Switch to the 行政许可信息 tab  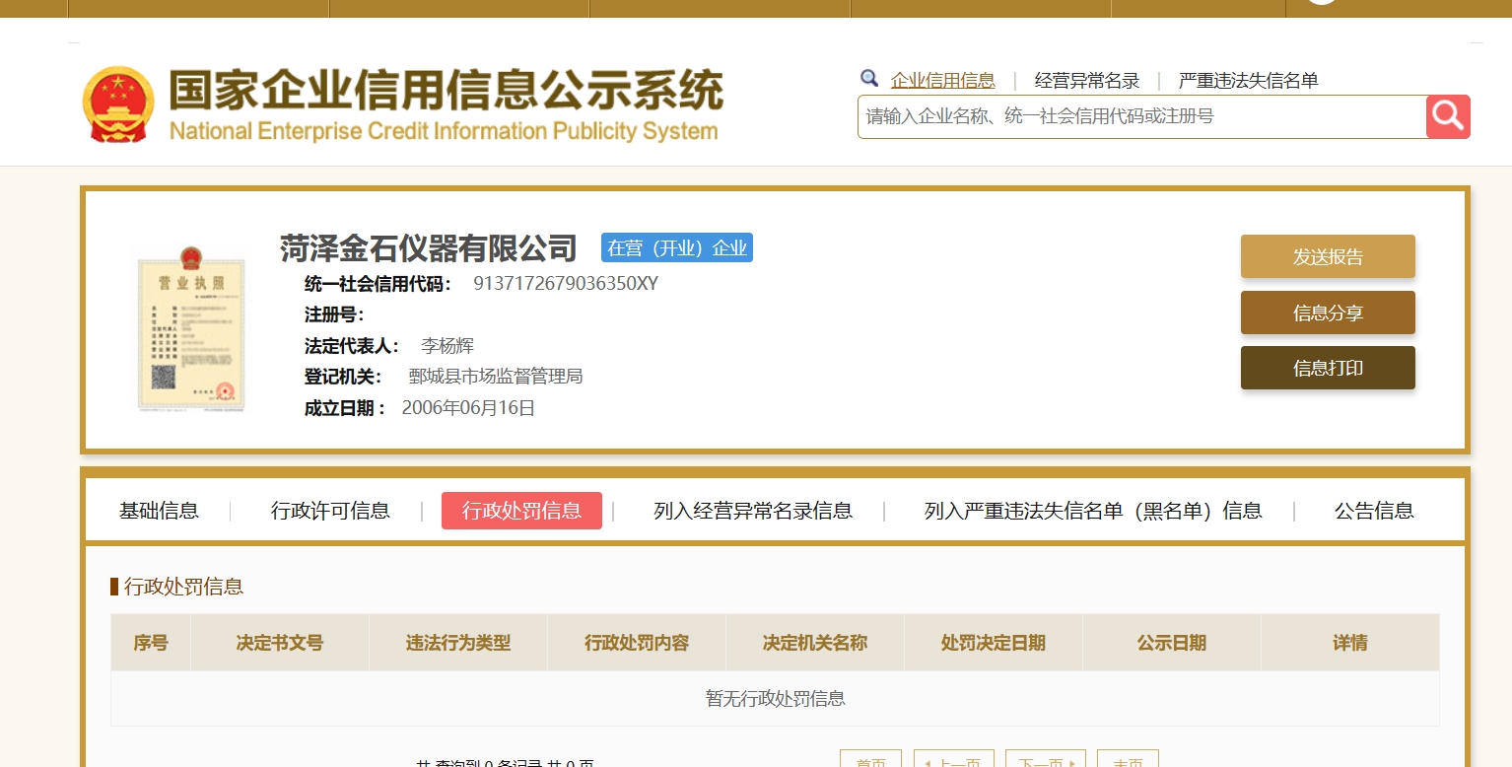pyautogui.click(x=330, y=511)
